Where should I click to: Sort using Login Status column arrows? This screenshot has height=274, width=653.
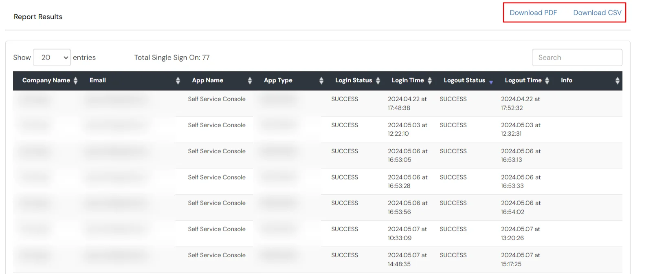tap(378, 81)
